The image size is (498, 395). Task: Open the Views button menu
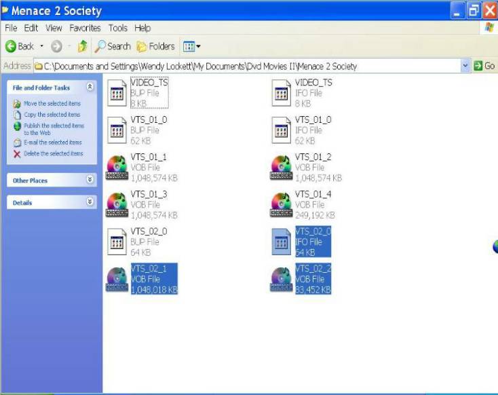191,47
